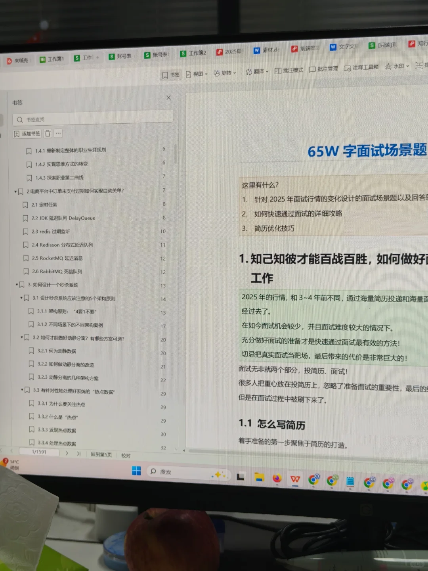Image resolution: width=428 pixels, height=571 pixels.
Task: Collapse the bookmark section 3.如何设计一个秒杀系统
Action: 16,284
